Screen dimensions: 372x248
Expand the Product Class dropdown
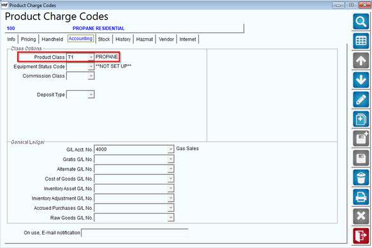[x=91, y=57]
